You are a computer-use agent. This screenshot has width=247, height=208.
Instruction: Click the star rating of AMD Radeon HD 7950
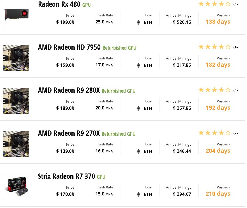point(215,47)
